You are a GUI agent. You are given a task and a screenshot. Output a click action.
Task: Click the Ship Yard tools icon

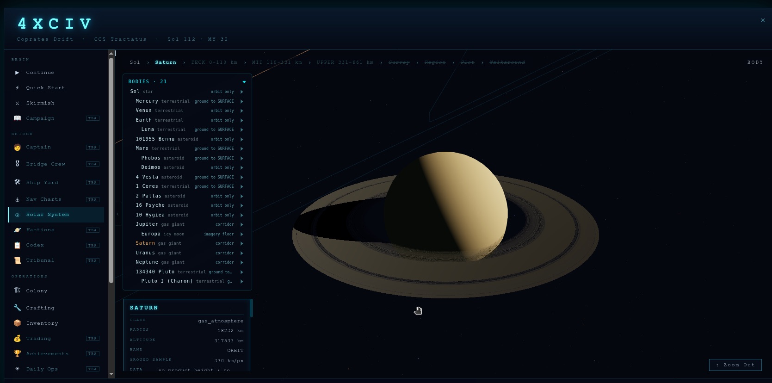pos(17,182)
